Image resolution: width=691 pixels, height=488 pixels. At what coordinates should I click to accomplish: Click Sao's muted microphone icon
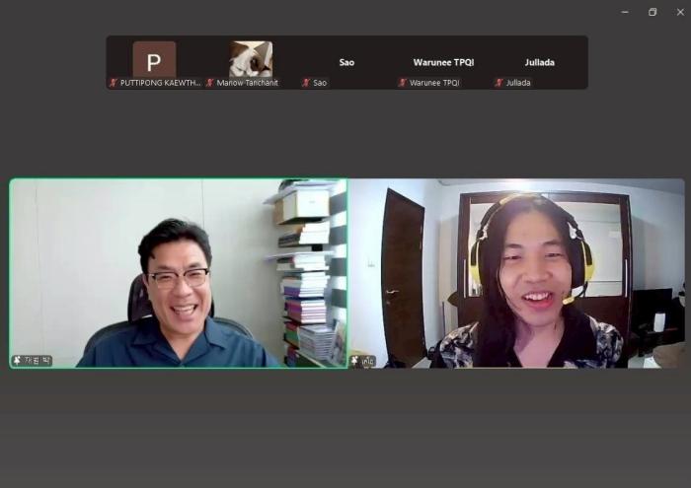[x=306, y=83]
